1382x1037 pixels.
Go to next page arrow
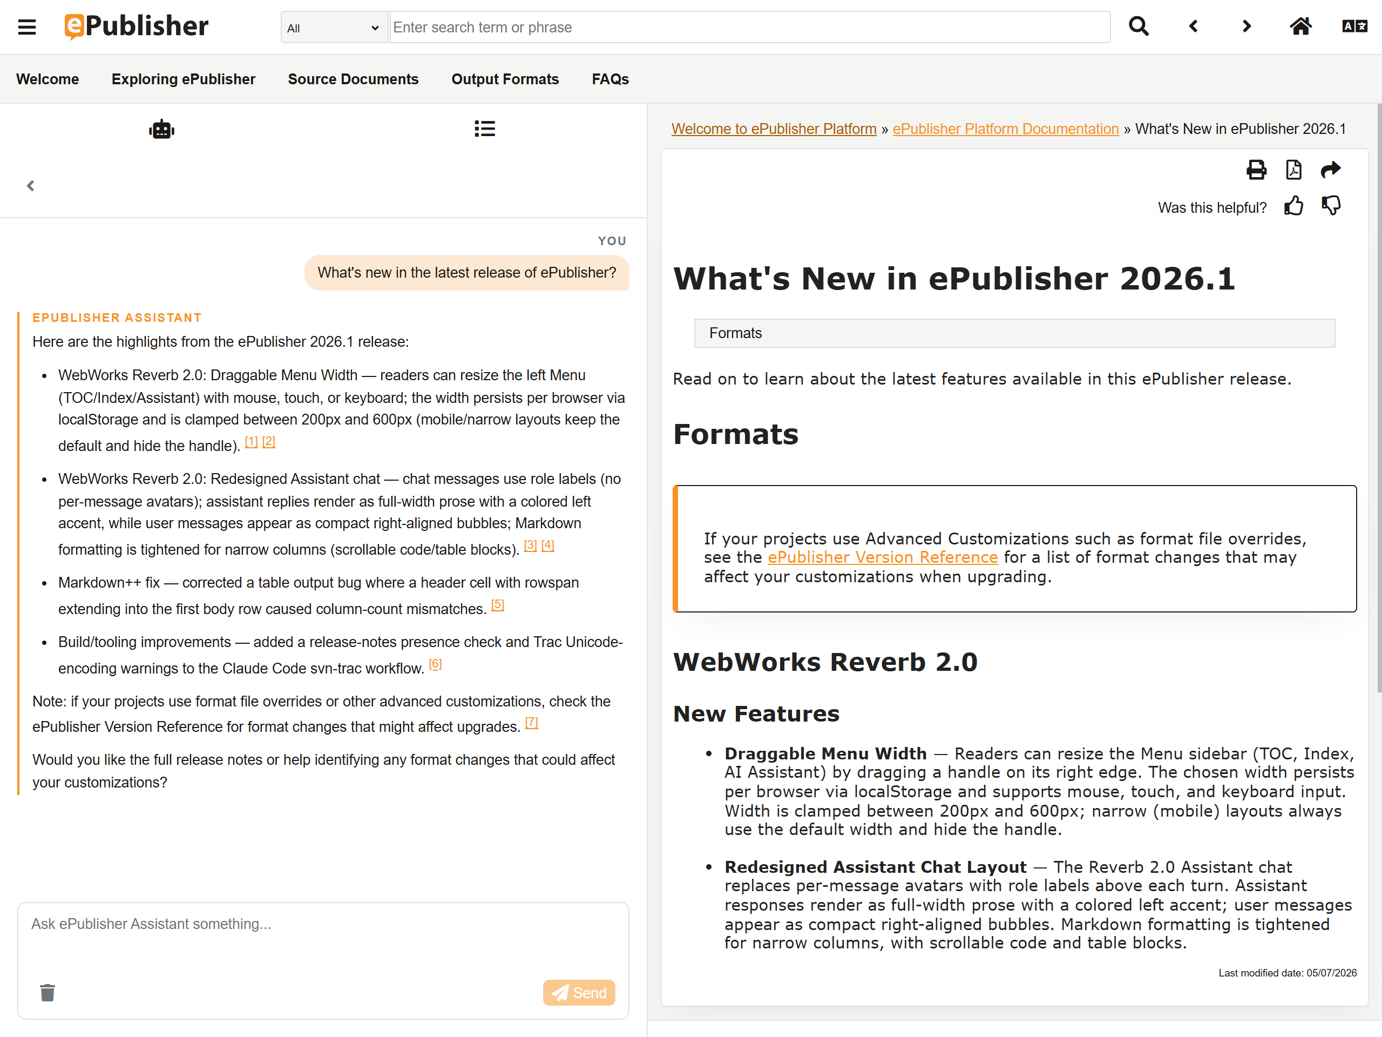pos(1246,26)
